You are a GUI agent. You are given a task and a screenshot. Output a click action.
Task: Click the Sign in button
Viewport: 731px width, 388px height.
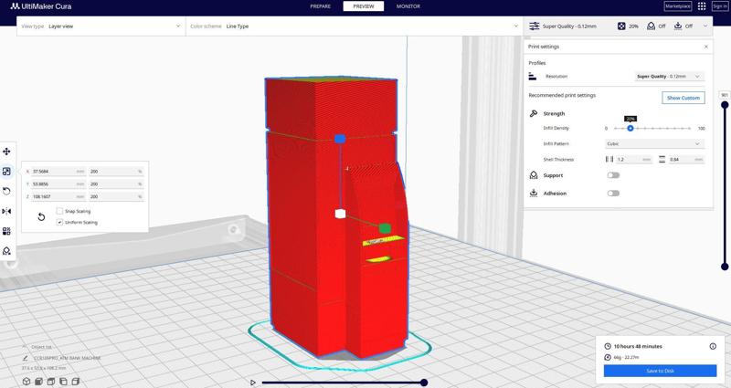(x=720, y=6)
